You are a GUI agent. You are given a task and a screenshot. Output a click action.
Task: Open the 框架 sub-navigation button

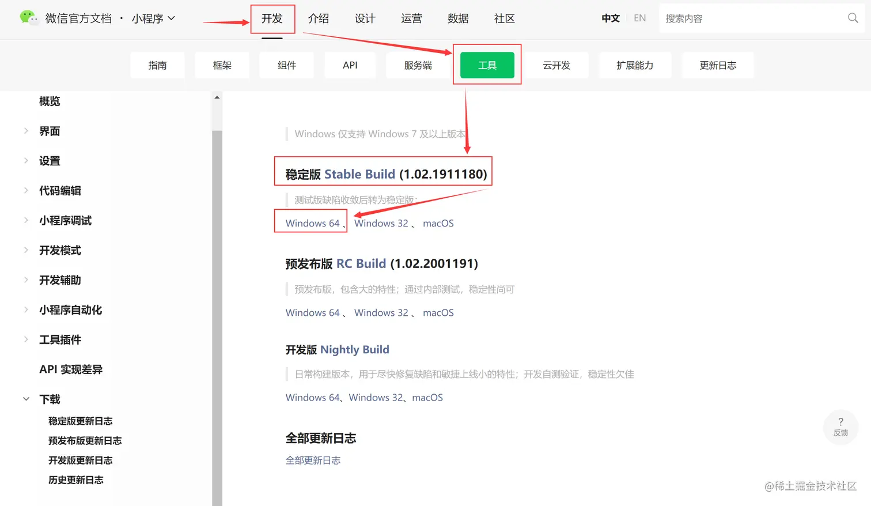222,65
